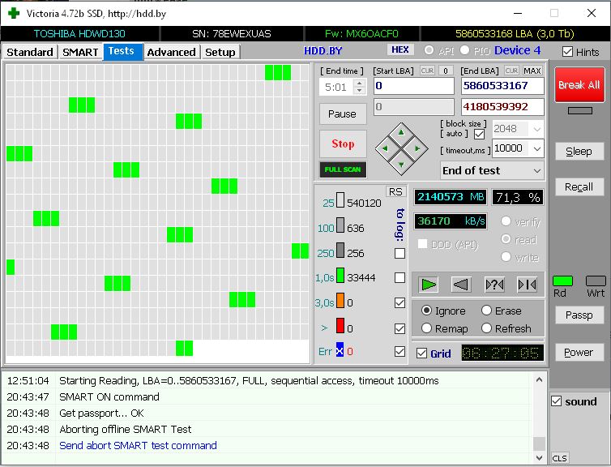Screen dimensions: 611x467
Task: Click the reverse scan arrow button
Action: (x=461, y=285)
